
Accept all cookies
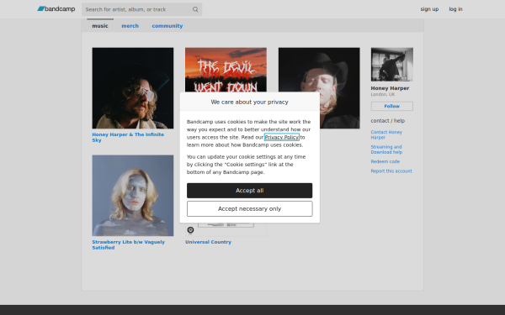(x=250, y=191)
